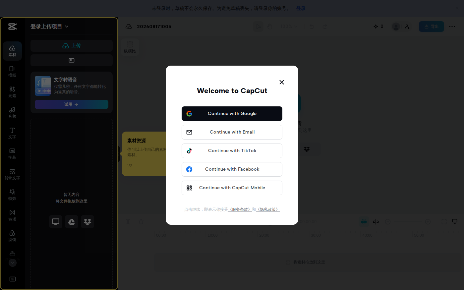
Task: Click the project name 202608171005
Action: coord(154,27)
